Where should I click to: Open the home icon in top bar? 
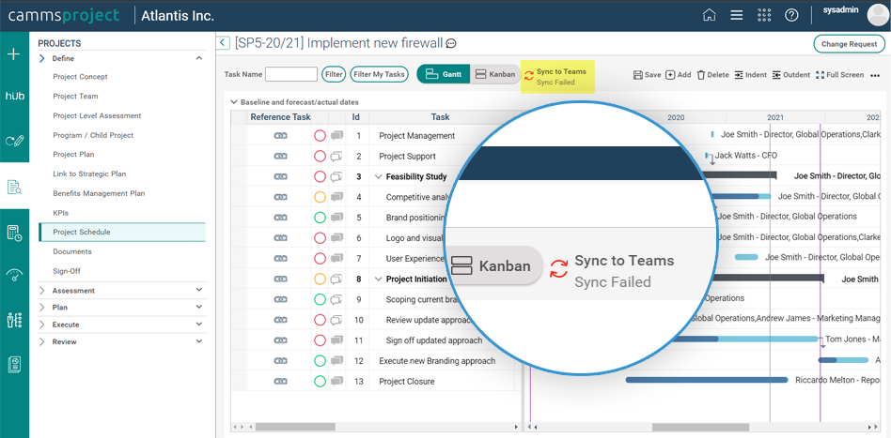pos(710,15)
